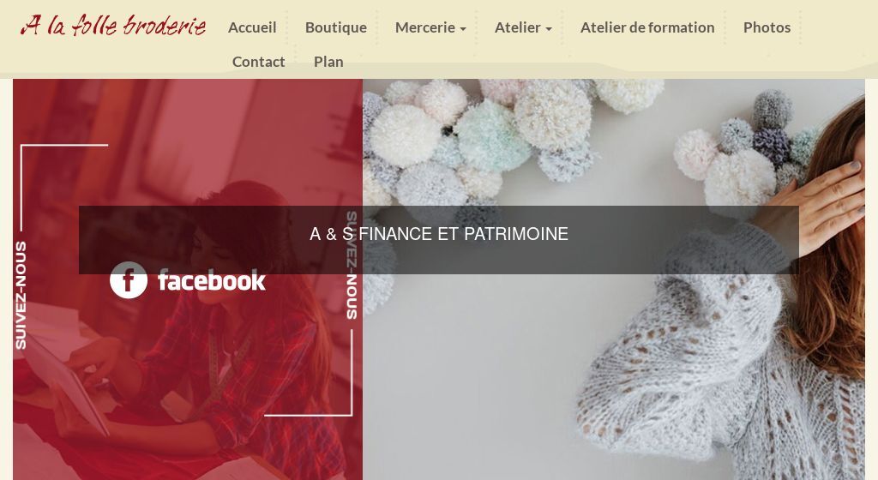View the Photos page

(767, 27)
